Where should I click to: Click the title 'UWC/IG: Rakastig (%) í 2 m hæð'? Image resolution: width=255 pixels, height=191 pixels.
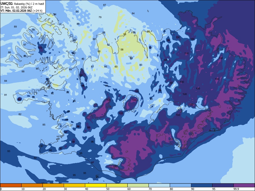pos(22,4)
